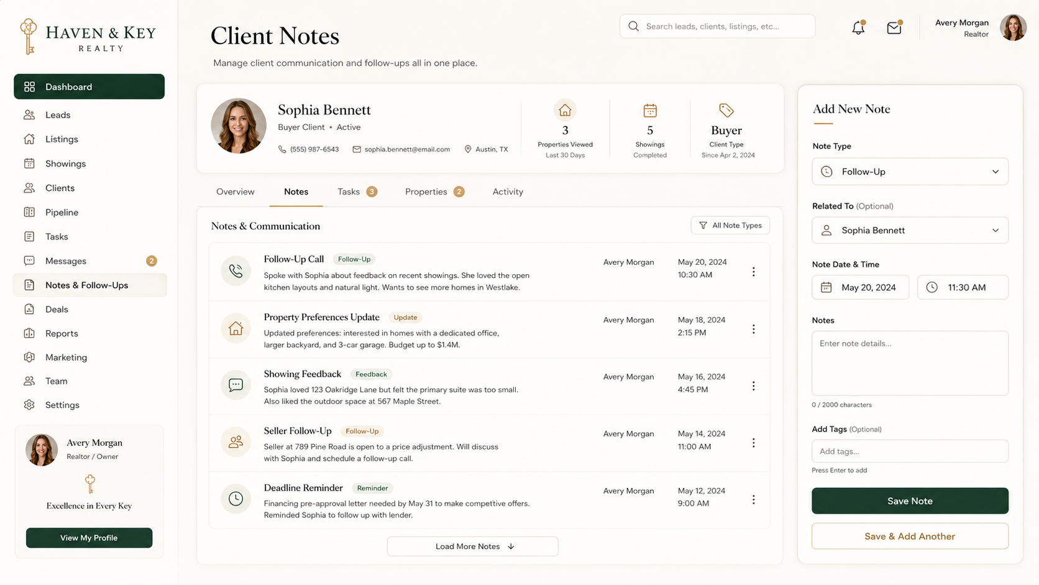Switch to the Activity tab
The width and height of the screenshot is (1039, 585).
click(508, 191)
